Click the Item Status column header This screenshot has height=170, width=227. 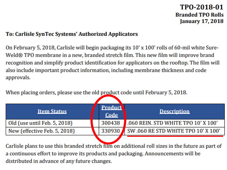[x=52, y=111]
